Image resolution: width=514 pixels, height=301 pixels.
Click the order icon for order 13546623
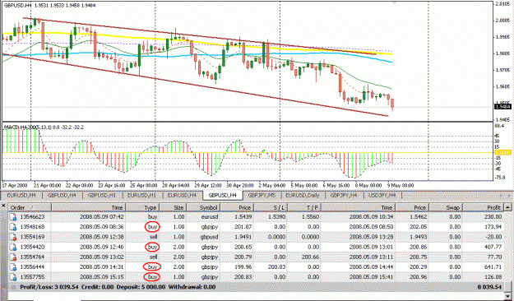pyautogui.click(x=13, y=217)
